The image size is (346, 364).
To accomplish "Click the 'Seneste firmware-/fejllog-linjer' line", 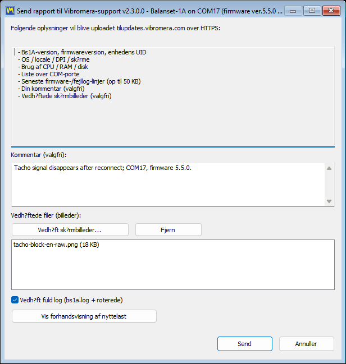I will (x=79, y=81).
